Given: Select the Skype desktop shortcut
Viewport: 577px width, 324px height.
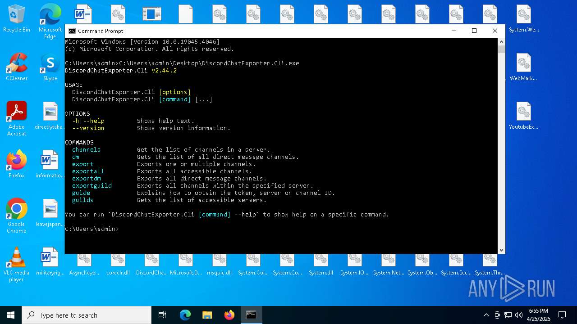Looking at the screenshot, I should [x=50, y=67].
